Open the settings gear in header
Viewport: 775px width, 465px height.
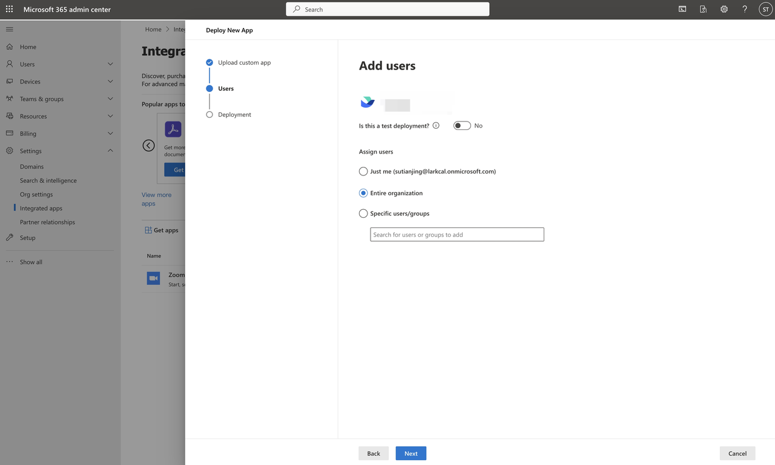[724, 10]
